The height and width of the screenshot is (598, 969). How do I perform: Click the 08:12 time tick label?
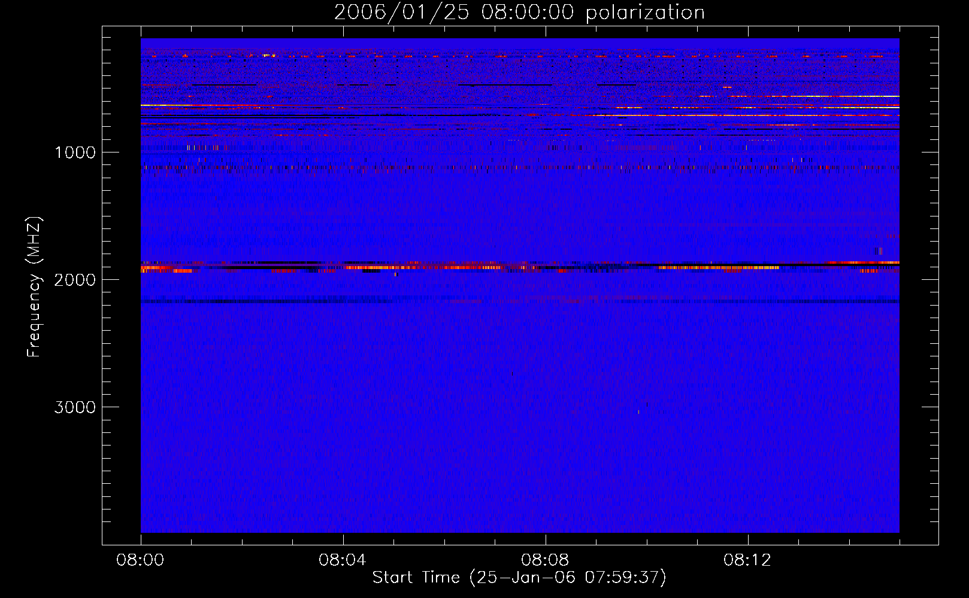(x=747, y=560)
